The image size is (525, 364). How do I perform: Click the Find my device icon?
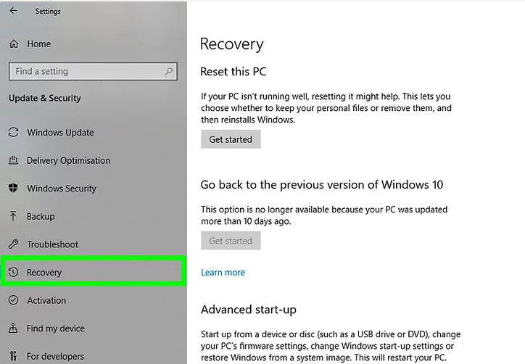(x=13, y=328)
